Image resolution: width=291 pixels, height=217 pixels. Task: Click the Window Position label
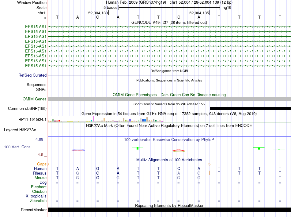pos(32,2)
